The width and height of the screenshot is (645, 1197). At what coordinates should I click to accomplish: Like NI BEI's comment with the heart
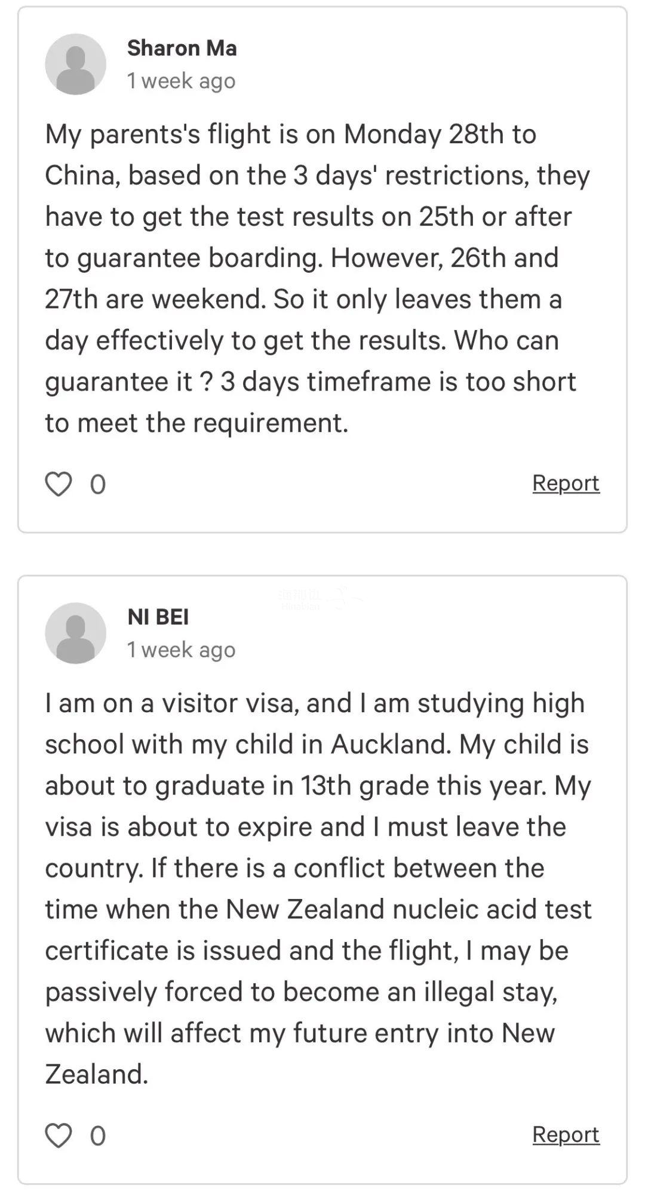tap(59, 1136)
